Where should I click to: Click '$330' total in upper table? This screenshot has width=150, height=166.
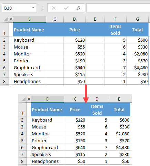(x=138, y=47)
